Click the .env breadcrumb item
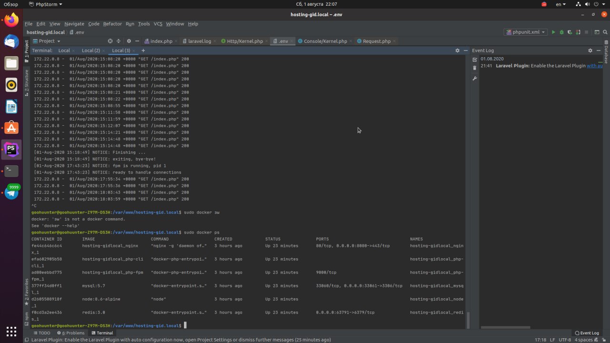This screenshot has height=343, width=610. pyautogui.click(x=77, y=32)
